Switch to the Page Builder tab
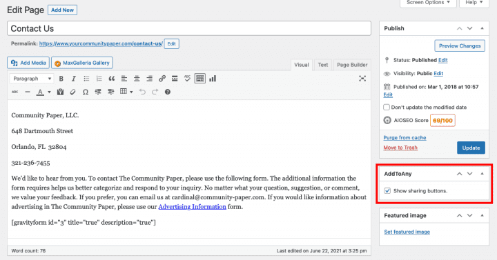The image size is (497, 260). point(352,65)
